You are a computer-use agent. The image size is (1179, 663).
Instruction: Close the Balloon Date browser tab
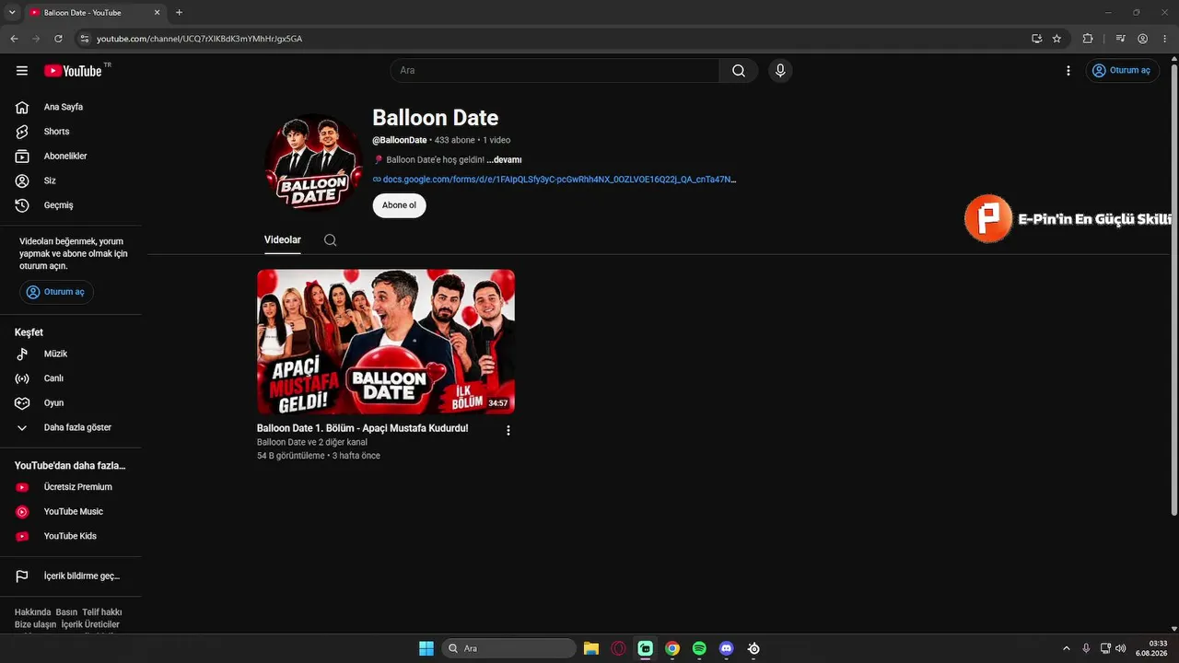coord(157,13)
